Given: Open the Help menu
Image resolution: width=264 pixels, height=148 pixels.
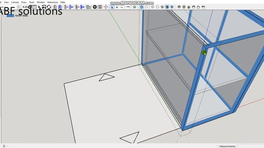Looking at the screenshot, I should click(x=62, y=2).
